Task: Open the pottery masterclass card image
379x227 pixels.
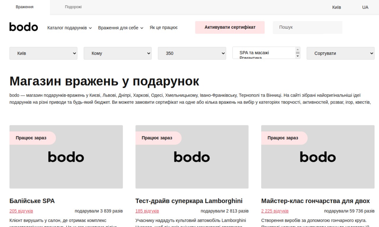Action: 318,157
